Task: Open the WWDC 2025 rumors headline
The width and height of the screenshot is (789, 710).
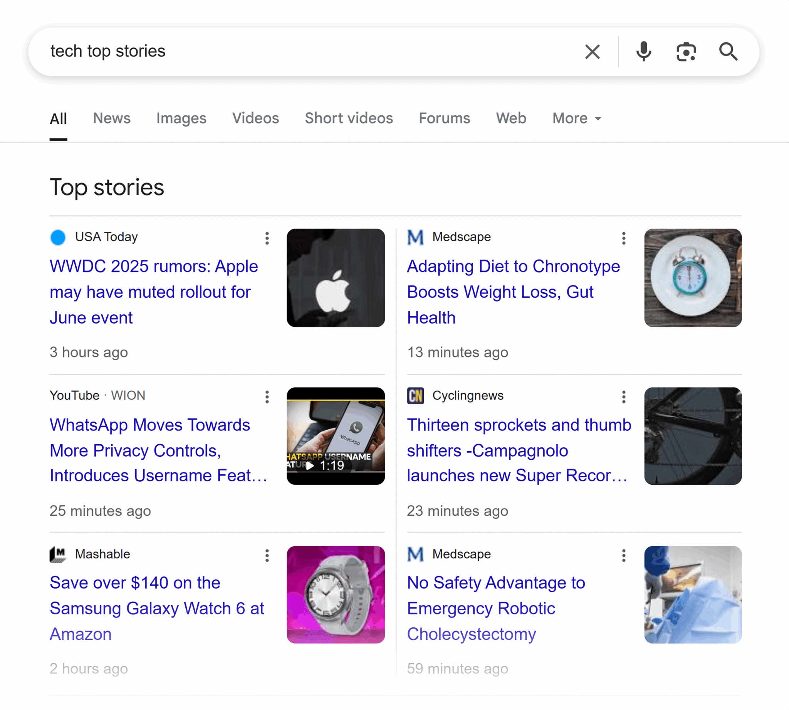Action: (154, 292)
